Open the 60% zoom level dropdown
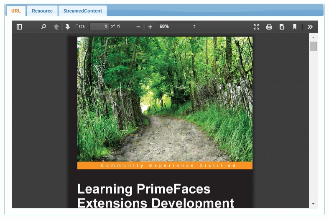The height and width of the screenshot is (219, 329). (x=177, y=26)
